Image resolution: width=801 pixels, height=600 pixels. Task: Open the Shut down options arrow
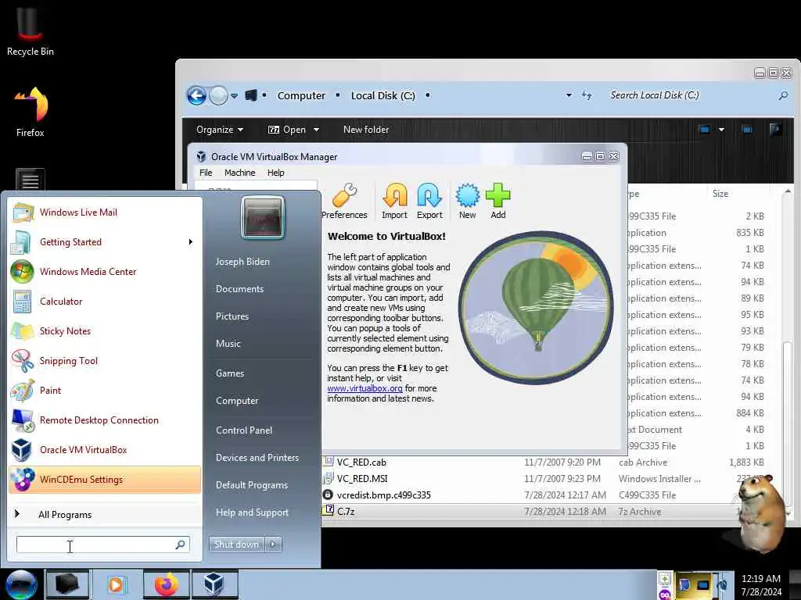tap(273, 545)
